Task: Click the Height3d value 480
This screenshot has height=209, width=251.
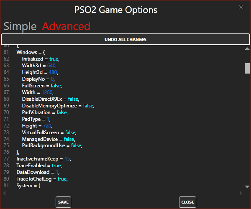Action: click(53, 72)
